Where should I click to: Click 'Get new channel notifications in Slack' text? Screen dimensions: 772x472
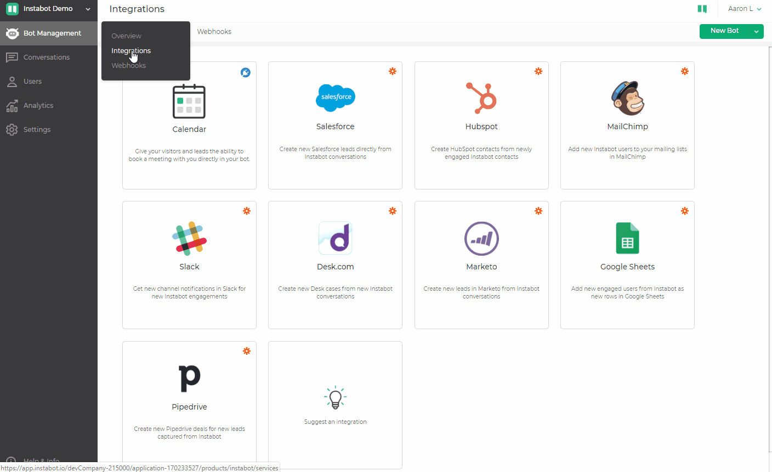click(x=189, y=292)
